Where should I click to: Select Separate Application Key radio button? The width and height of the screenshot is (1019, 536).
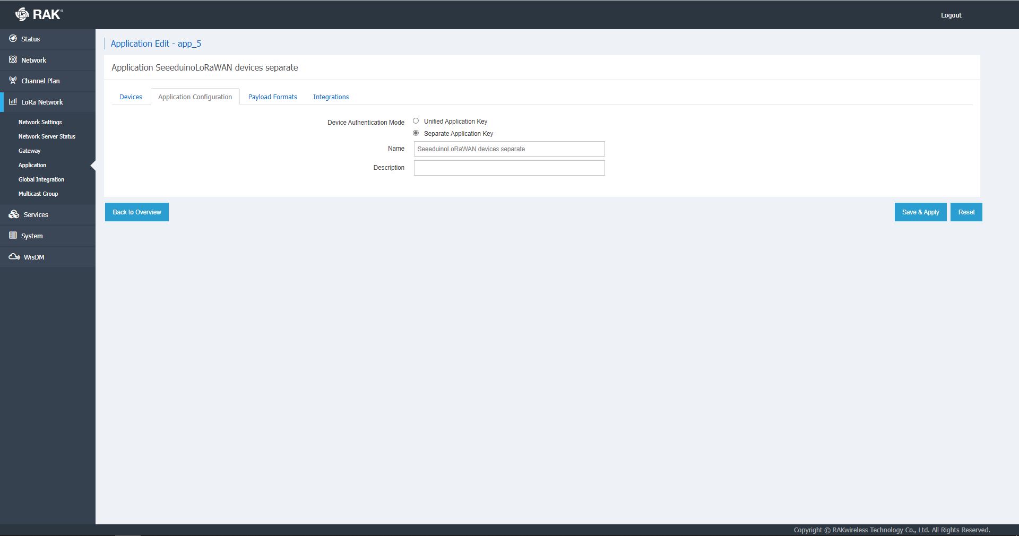coord(416,133)
